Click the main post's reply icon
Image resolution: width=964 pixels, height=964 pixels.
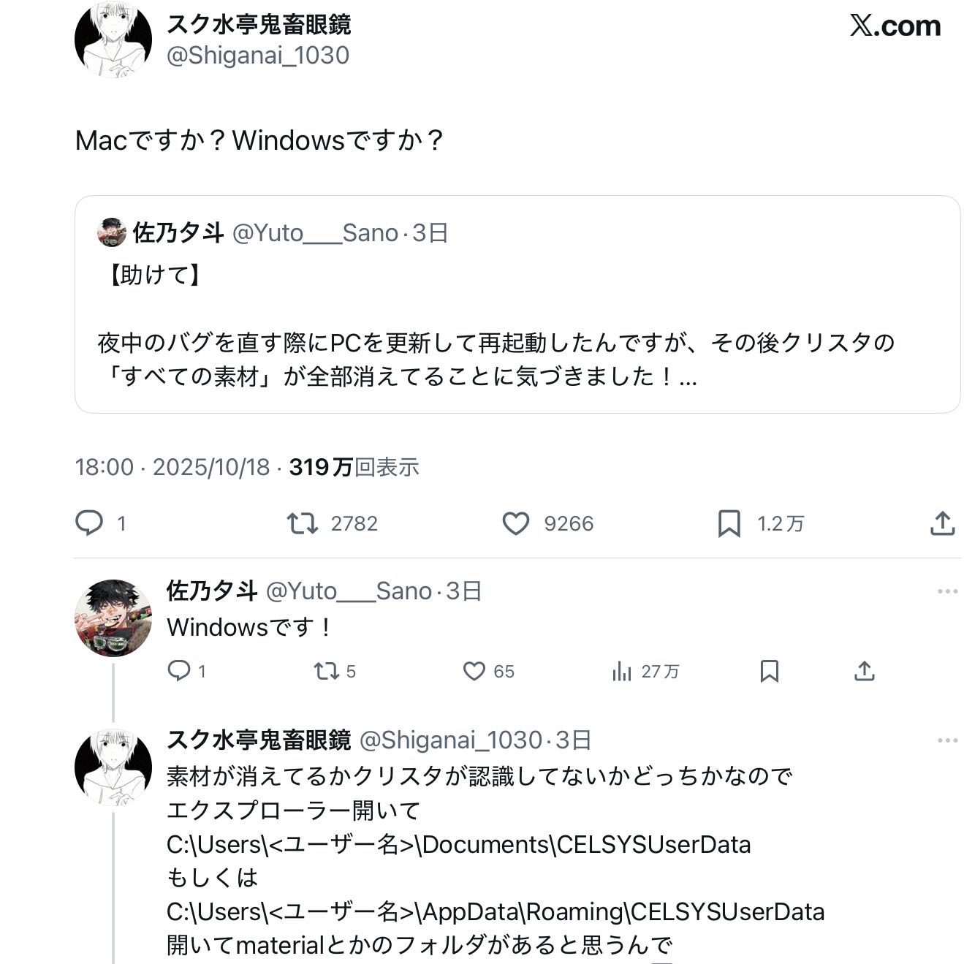tap(90, 523)
